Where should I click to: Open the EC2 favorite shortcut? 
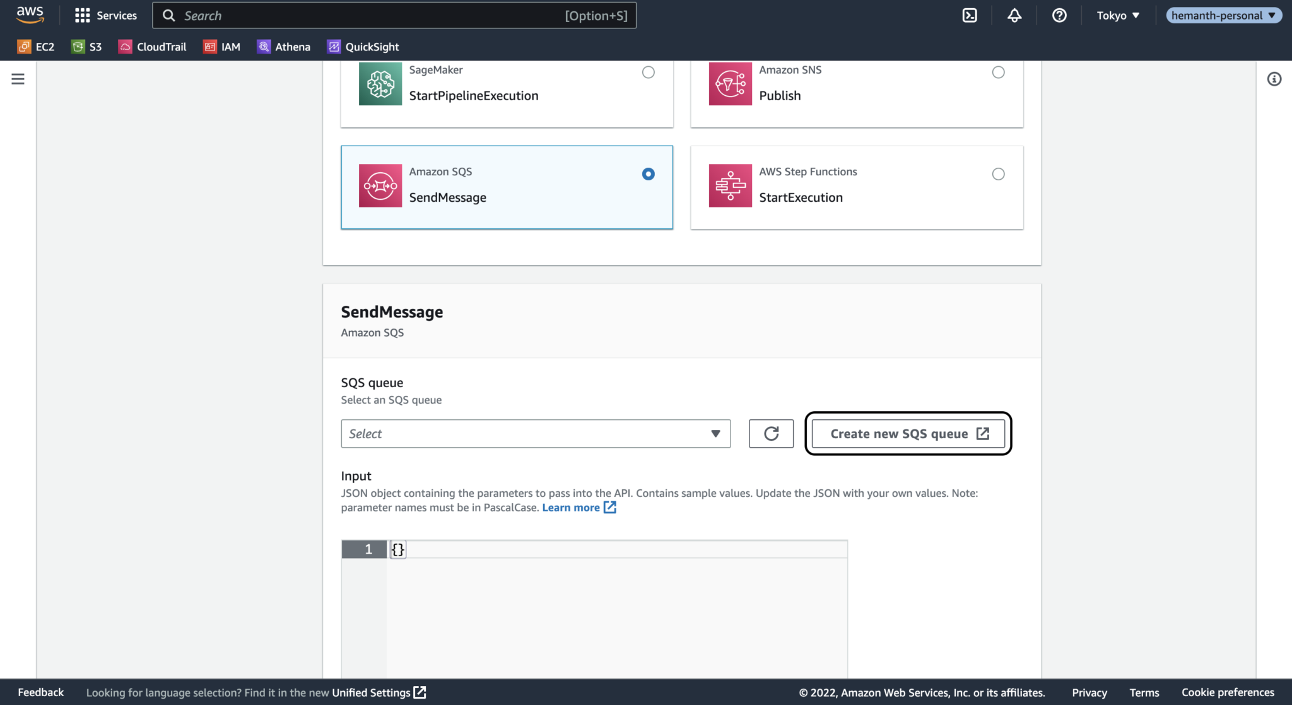[x=36, y=46]
